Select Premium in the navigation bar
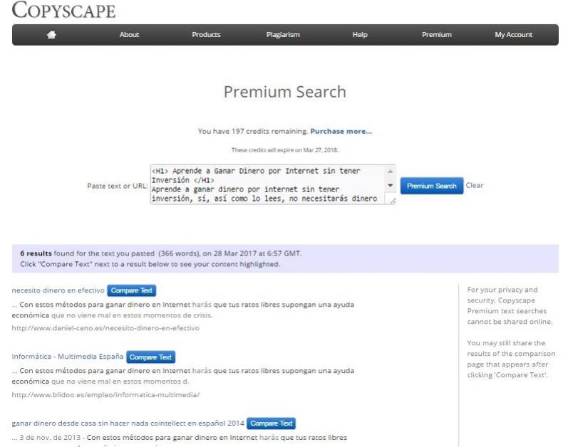563x447 pixels. (436, 35)
